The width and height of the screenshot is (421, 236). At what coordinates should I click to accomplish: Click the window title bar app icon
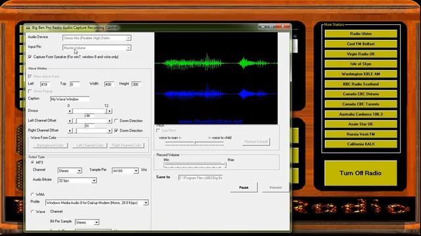(x=28, y=28)
